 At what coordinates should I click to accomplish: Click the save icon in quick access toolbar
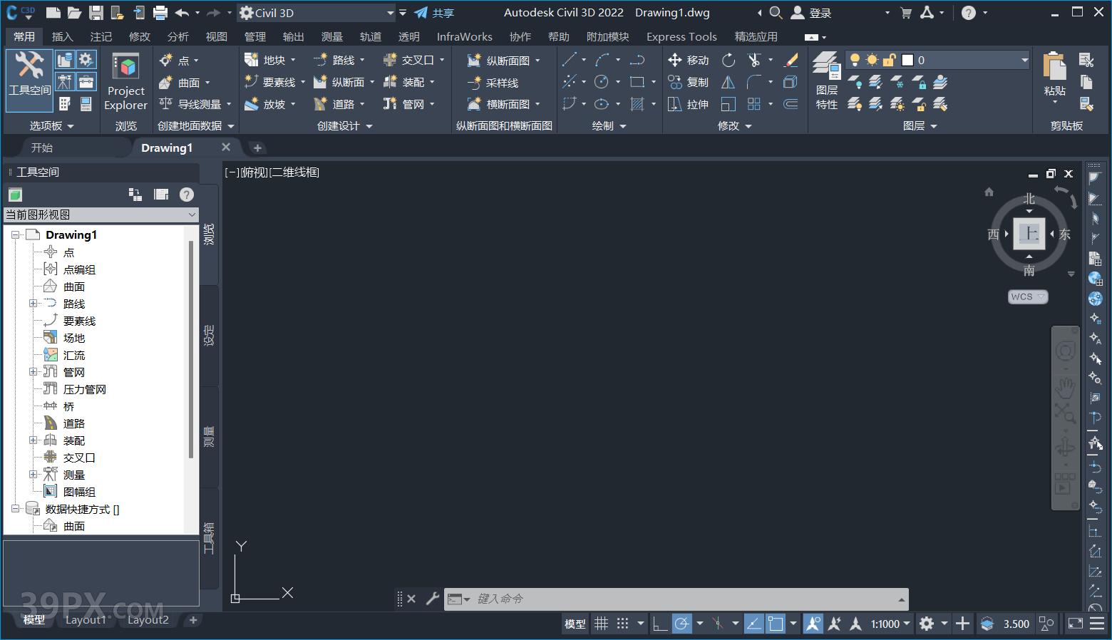click(x=96, y=13)
